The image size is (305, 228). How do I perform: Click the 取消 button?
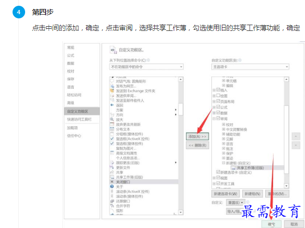point(294,224)
